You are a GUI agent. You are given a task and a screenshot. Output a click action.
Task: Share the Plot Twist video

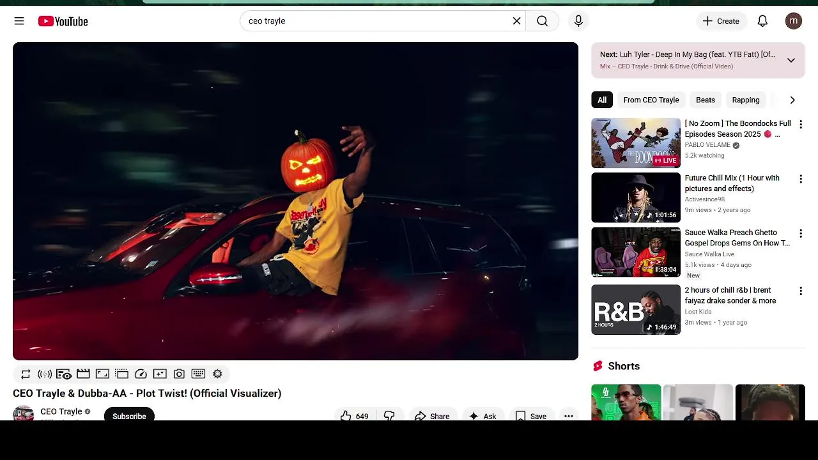[x=433, y=415]
